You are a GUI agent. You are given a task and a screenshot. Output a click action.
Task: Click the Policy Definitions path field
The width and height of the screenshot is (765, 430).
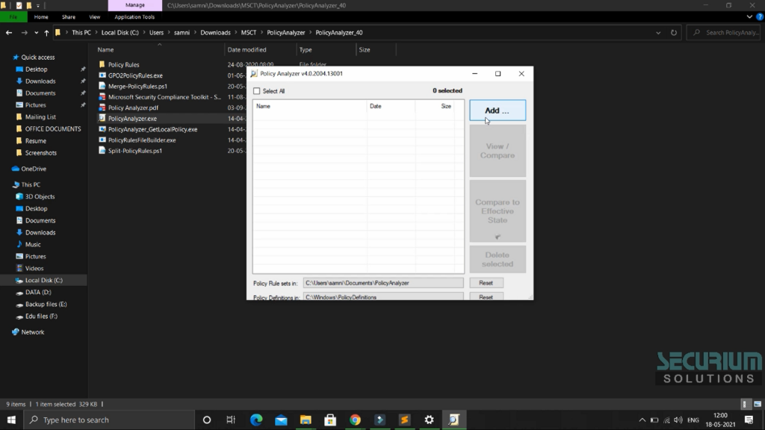(x=383, y=296)
